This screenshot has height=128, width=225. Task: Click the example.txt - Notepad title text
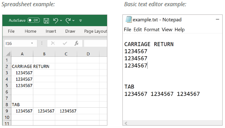157,19
